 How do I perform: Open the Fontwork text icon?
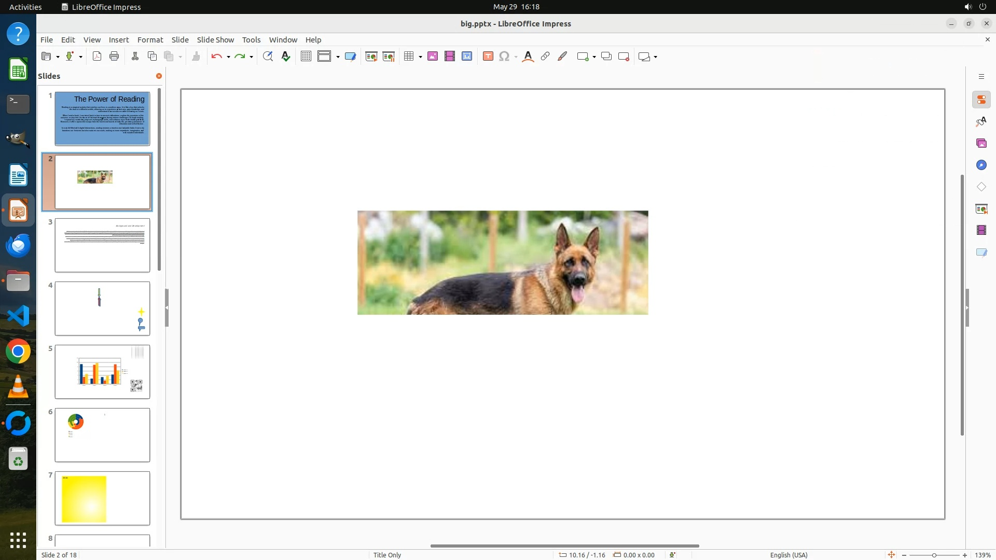[528, 57]
